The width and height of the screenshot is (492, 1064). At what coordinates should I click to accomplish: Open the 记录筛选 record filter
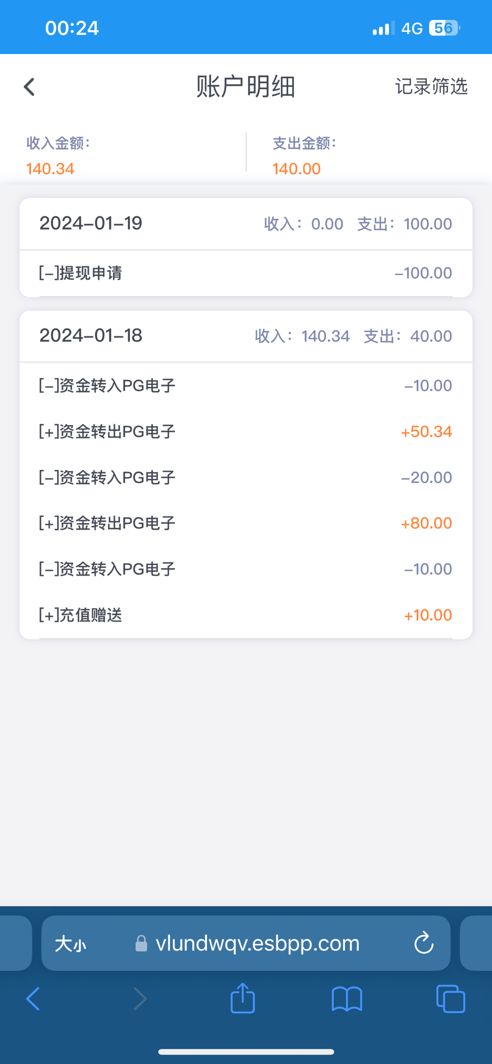click(x=431, y=87)
